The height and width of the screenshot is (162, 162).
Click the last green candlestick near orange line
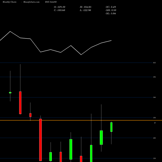point(111,127)
